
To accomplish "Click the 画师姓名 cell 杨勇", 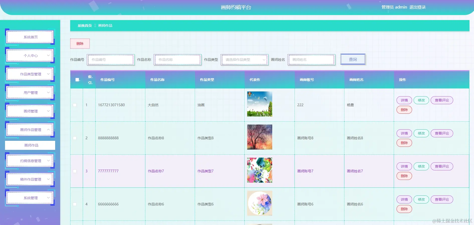I will (x=350, y=105).
